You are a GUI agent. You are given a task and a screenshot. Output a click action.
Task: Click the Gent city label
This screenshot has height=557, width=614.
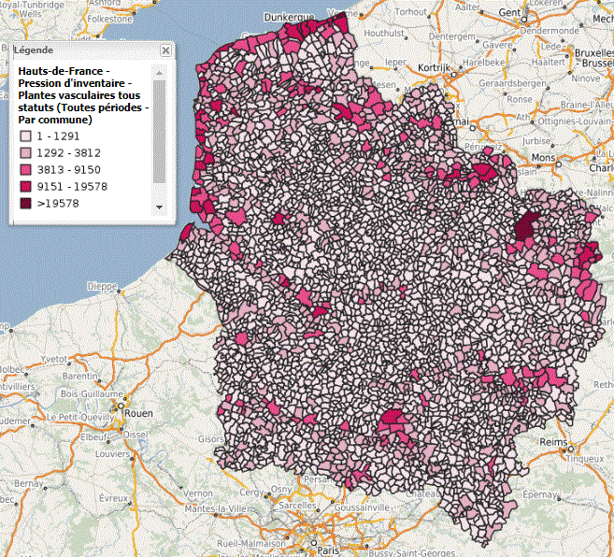pyautogui.click(x=509, y=12)
